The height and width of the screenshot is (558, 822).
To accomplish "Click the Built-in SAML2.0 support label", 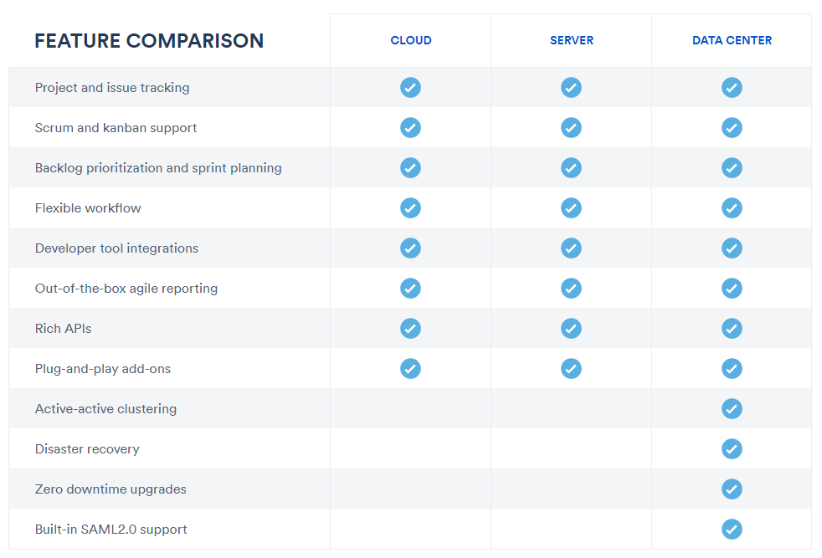I will [110, 530].
